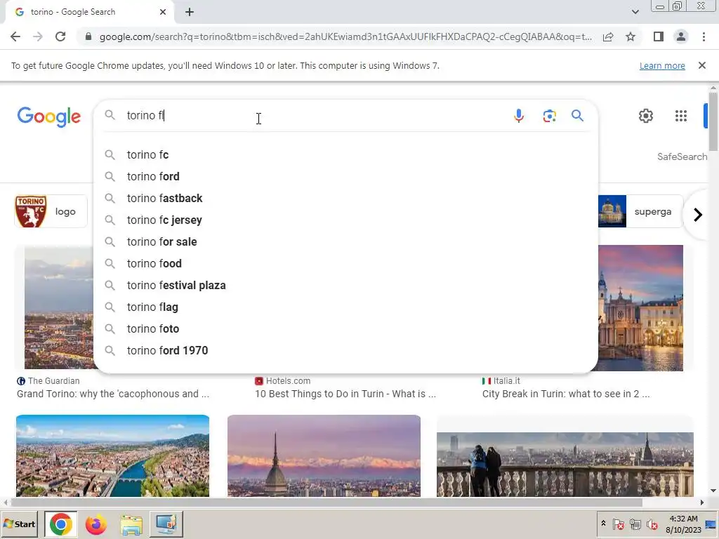Open thumbnail of two people at balustrade
The width and height of the screenshot is (719, 539).
[x=565, y=464]
